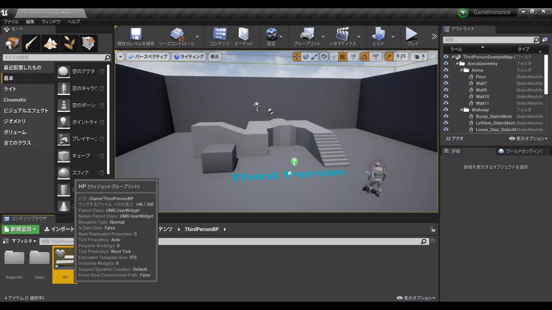Select the Paint brush mode icon

click(x=31, y=43)
